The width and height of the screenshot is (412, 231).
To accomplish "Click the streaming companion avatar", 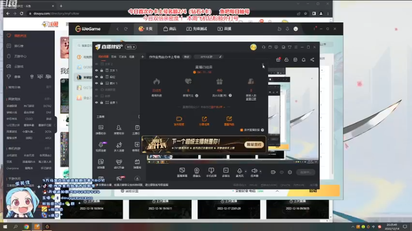I will click(x=253, y=47).
